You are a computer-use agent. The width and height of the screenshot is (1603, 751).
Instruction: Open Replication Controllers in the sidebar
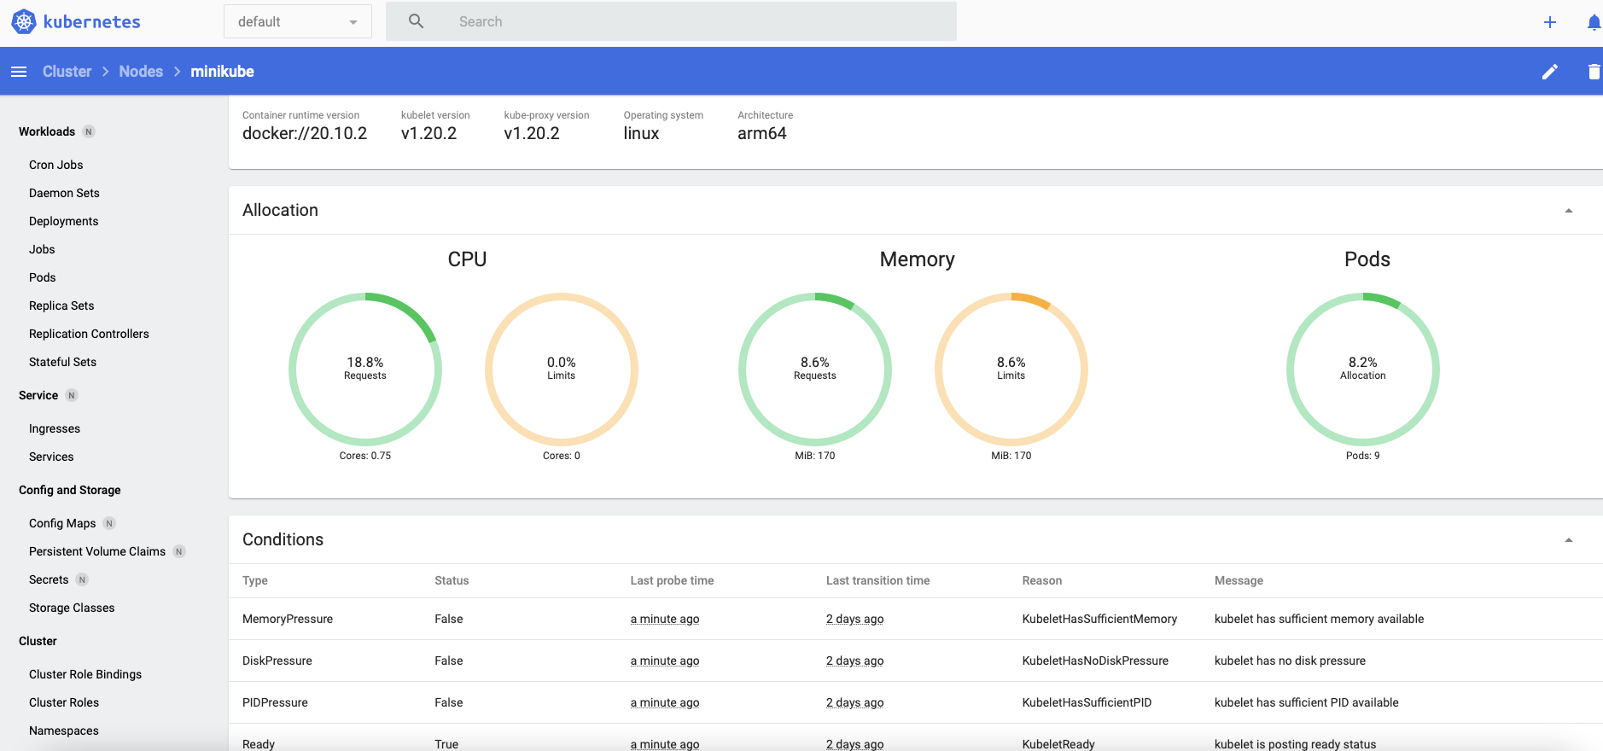click(89, 334)
